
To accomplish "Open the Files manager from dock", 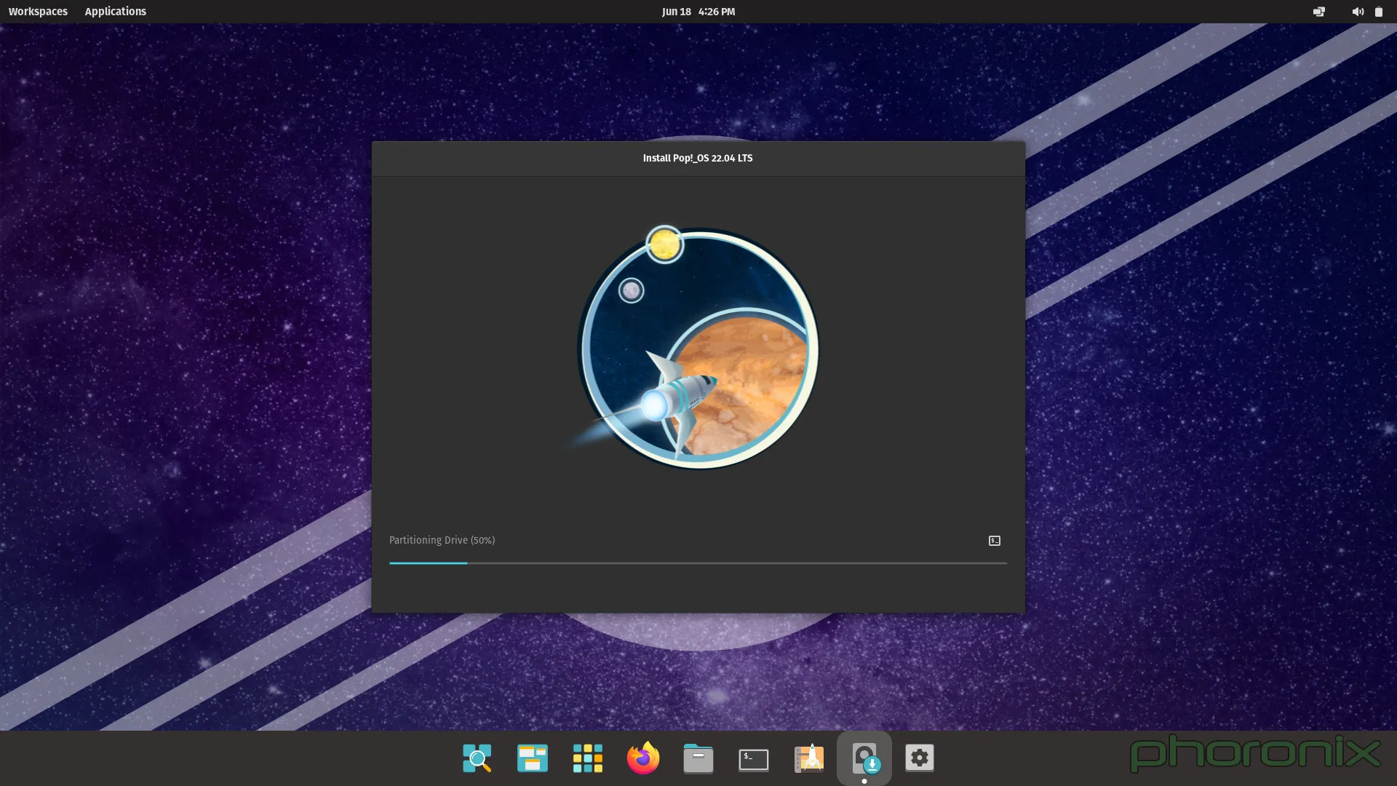I will click(698, 758).
